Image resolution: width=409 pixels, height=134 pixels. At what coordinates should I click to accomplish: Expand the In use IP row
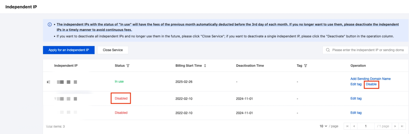[48, 82]
